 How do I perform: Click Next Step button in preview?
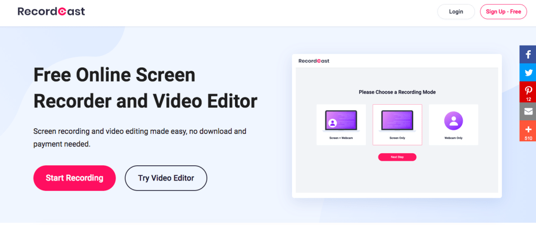pyautogui.click(x=397, y=157)
